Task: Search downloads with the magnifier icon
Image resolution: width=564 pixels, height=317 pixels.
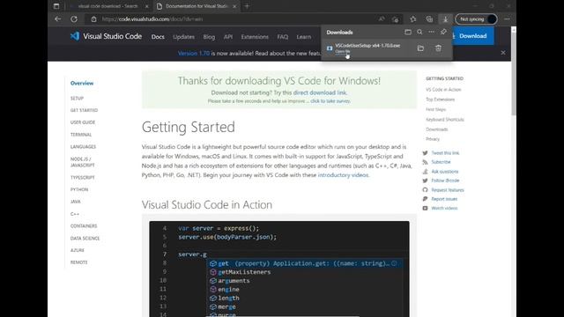Action: coord(419,32)
